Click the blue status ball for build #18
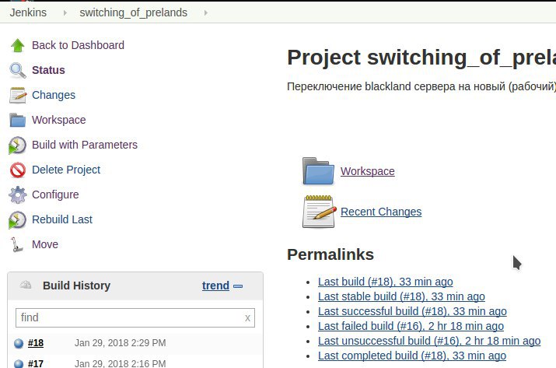 [x=19, y=343]
